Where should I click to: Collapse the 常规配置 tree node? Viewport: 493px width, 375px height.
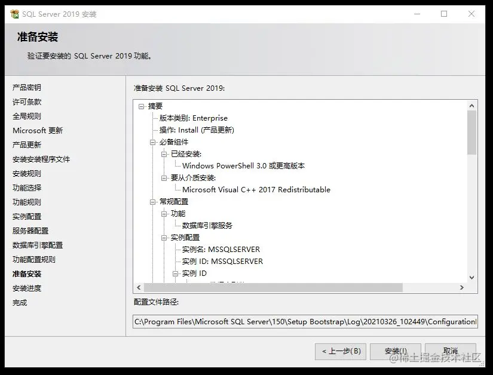(x=153, y=202)
